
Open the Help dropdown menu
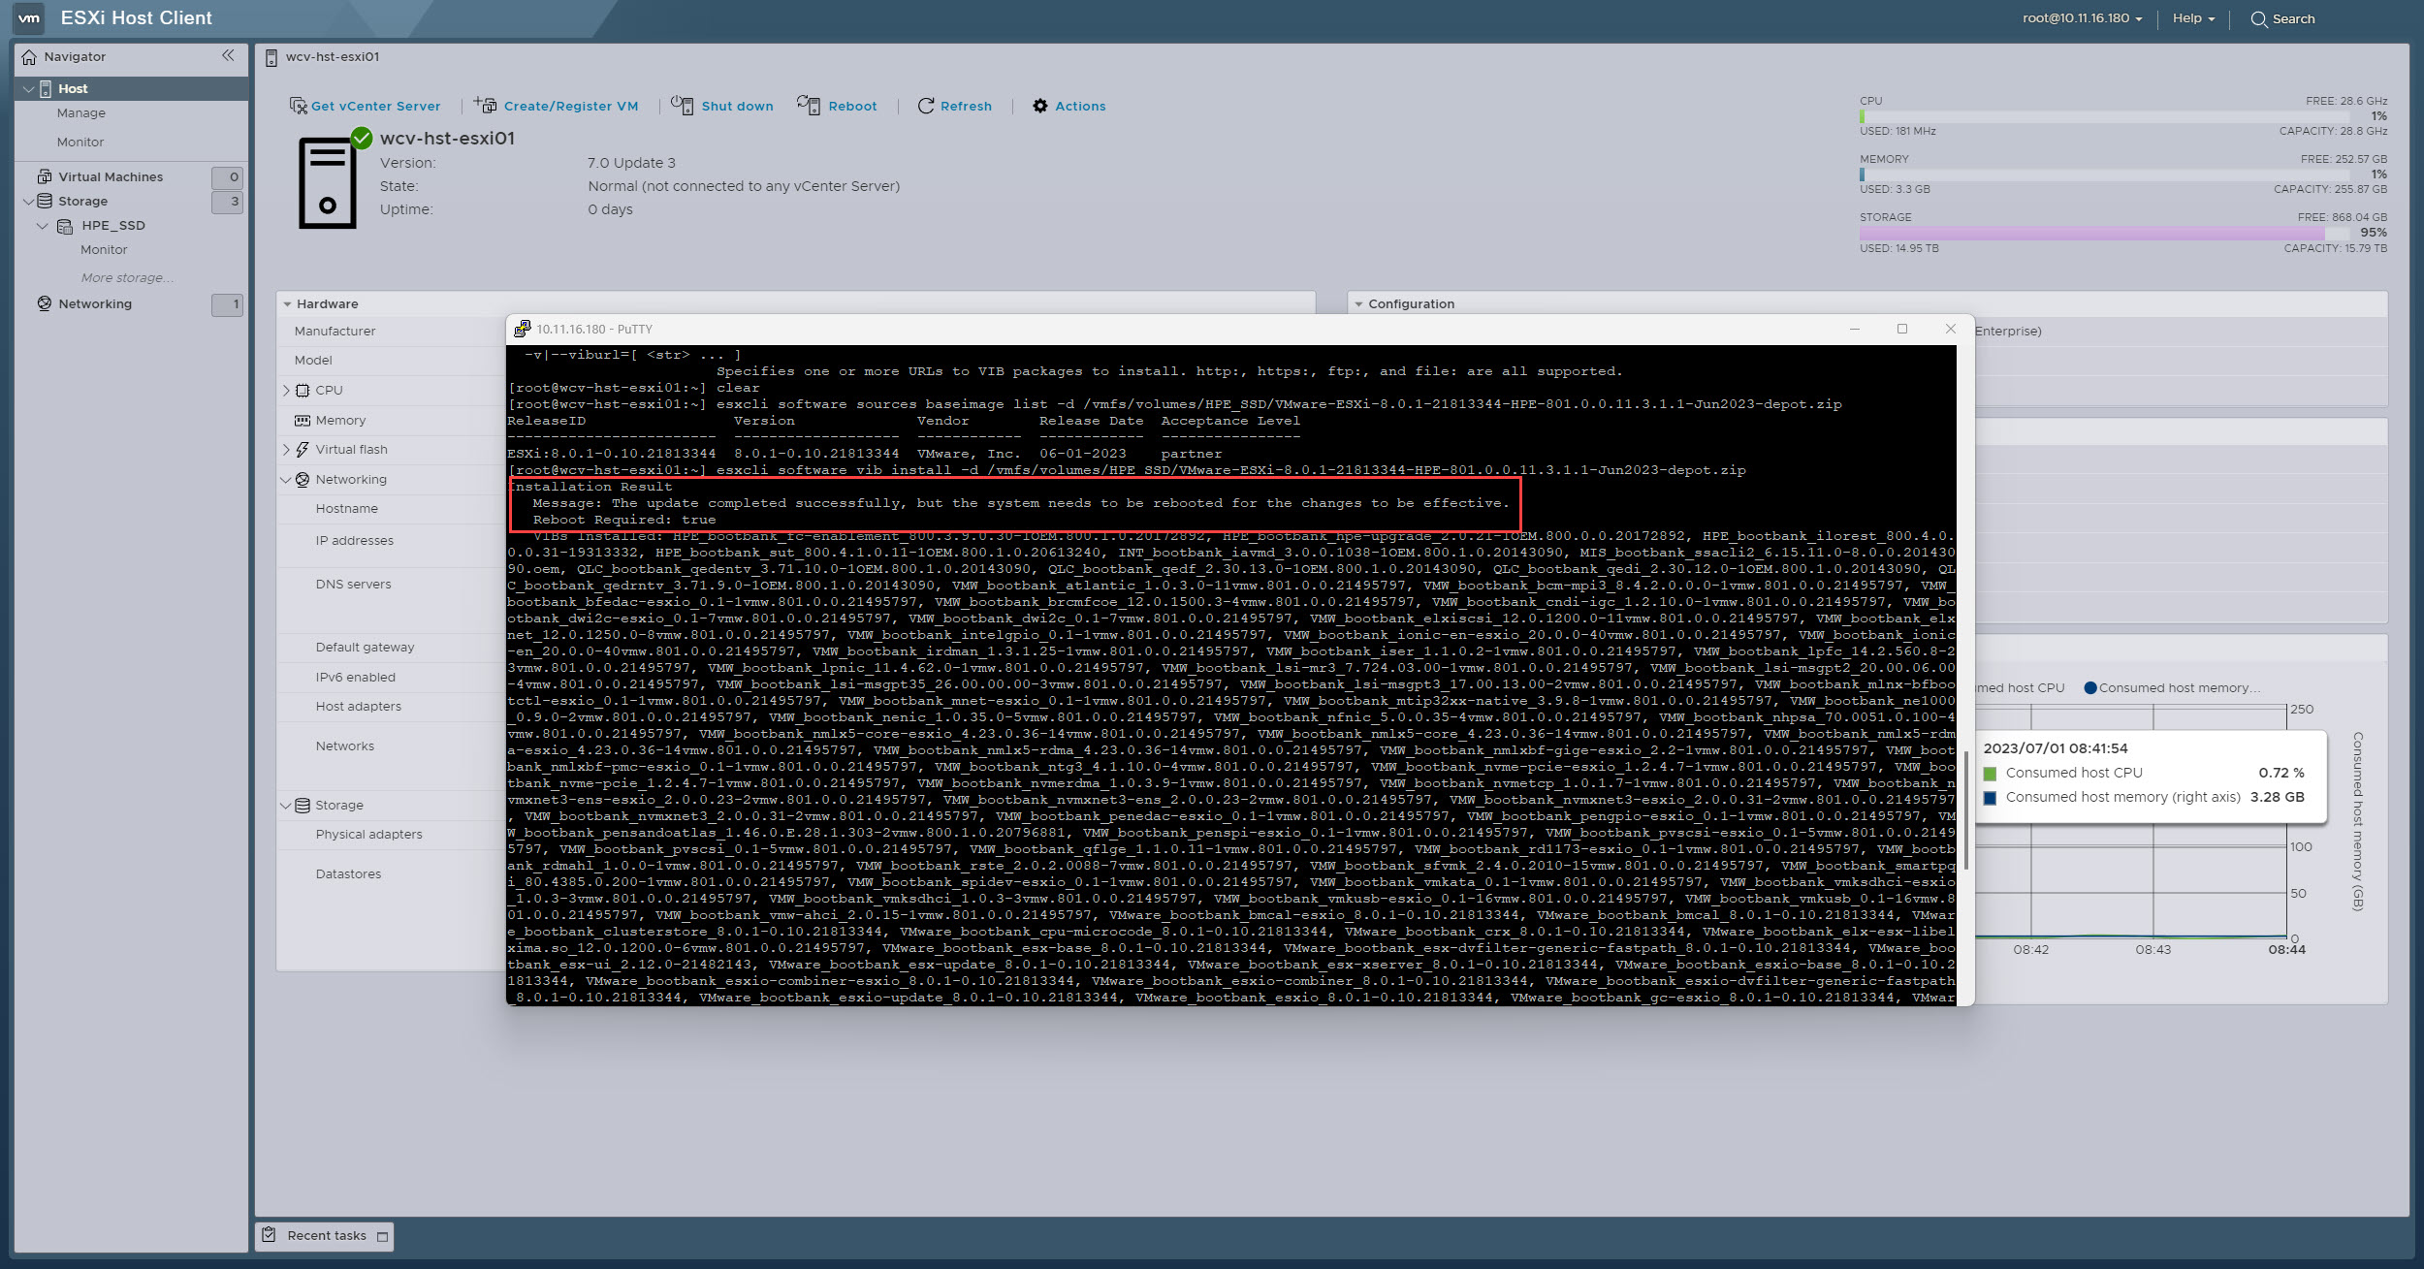tap(2193, 18)
